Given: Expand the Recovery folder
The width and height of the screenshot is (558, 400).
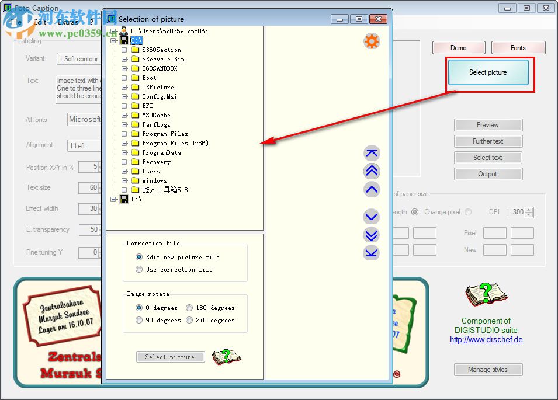Looking at the screenshot, I should pos(124,162).
